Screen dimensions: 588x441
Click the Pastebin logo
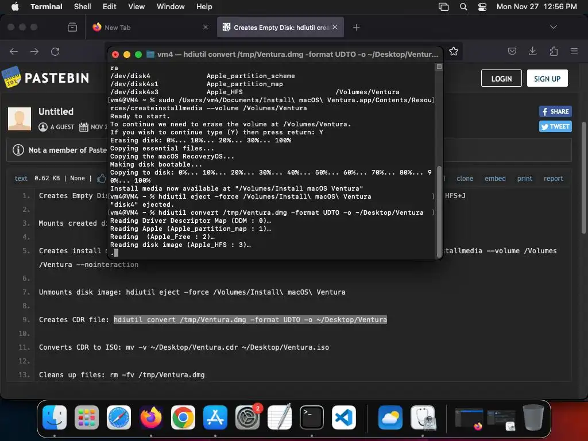pyautogui.click(x=46, y=78)
